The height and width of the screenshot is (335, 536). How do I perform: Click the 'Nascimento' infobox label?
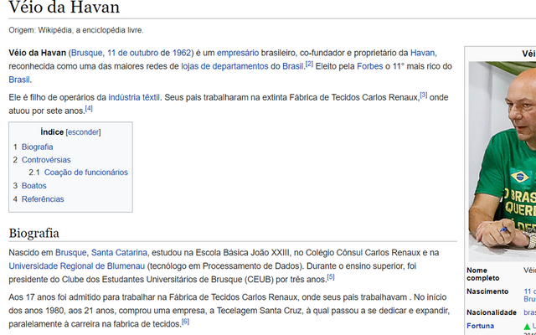click(487, 291)
